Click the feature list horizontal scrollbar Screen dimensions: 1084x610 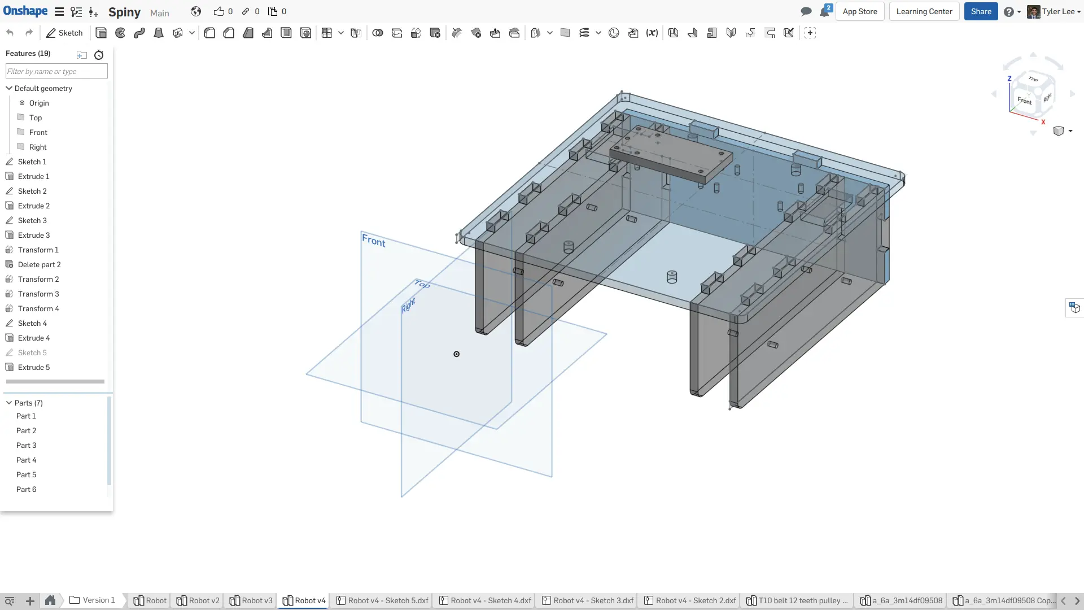click(55, 381)
